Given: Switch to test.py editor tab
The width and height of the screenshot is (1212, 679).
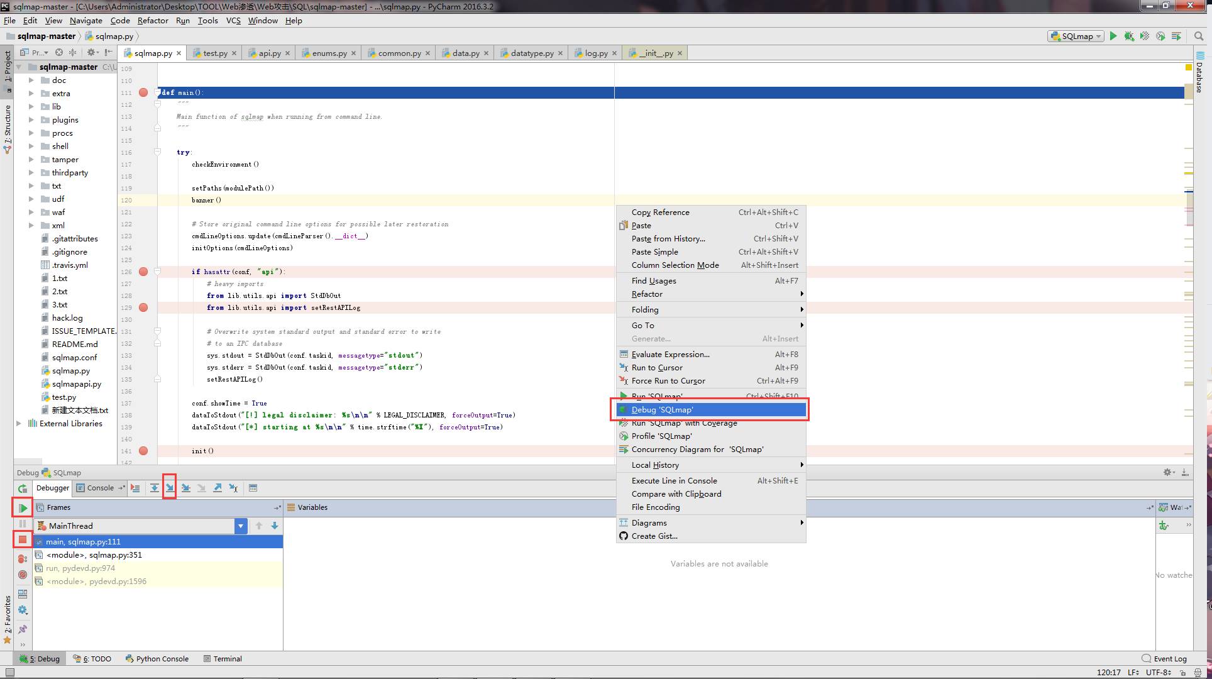Looking at the screenshot, I should coord(215,53).
